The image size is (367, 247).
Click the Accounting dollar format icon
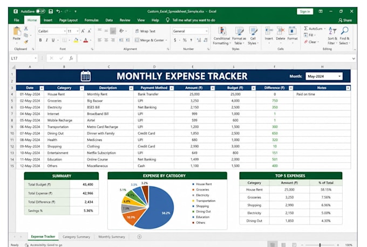[x=175, y=40]
